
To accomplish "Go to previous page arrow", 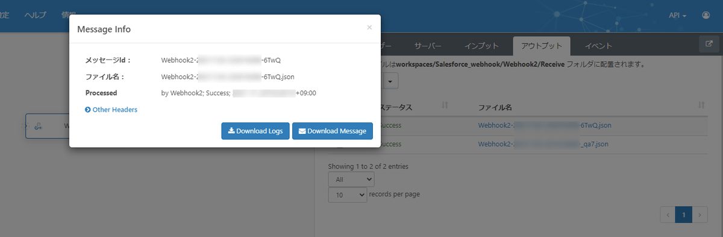I will pos(668,214).
